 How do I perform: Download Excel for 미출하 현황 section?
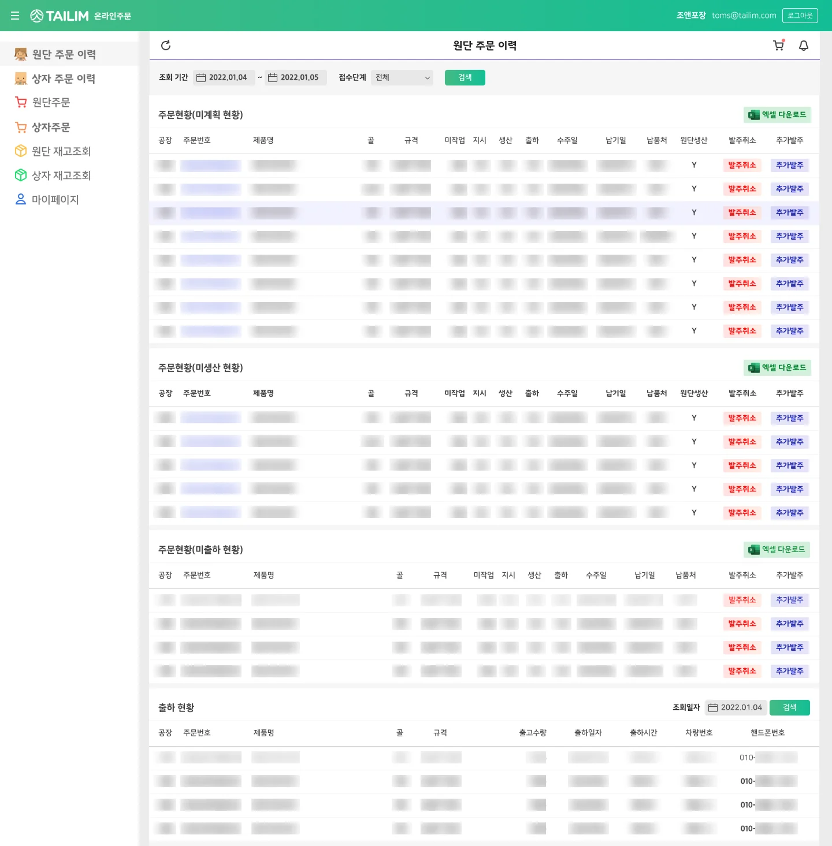[x=777, y=550]
